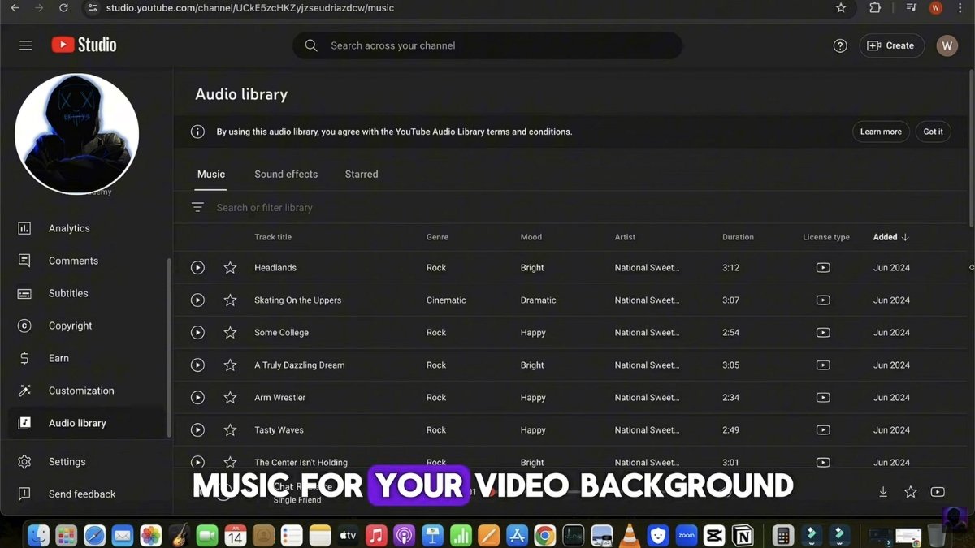
Task: View license details for the Headlands track
Action: click(823, 267)
